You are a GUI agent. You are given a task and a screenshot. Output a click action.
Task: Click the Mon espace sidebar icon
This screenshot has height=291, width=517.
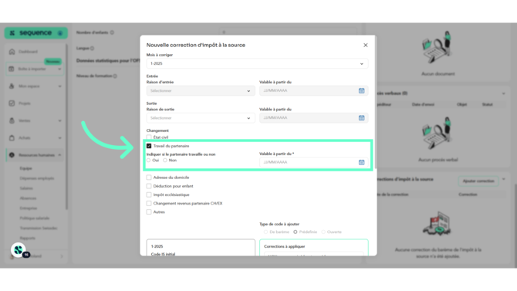pyautogui.click(x=12, y=86)
